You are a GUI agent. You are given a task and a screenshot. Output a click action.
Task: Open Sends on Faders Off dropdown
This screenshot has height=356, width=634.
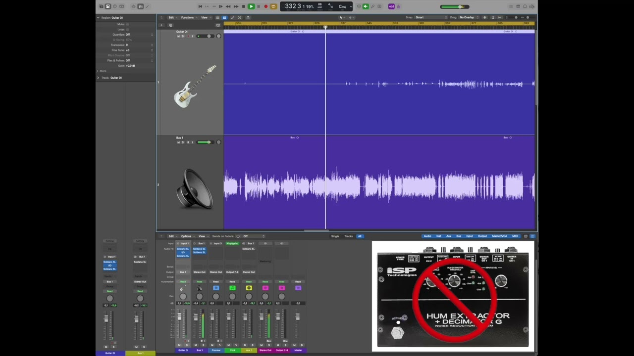[x=254, y=236]
